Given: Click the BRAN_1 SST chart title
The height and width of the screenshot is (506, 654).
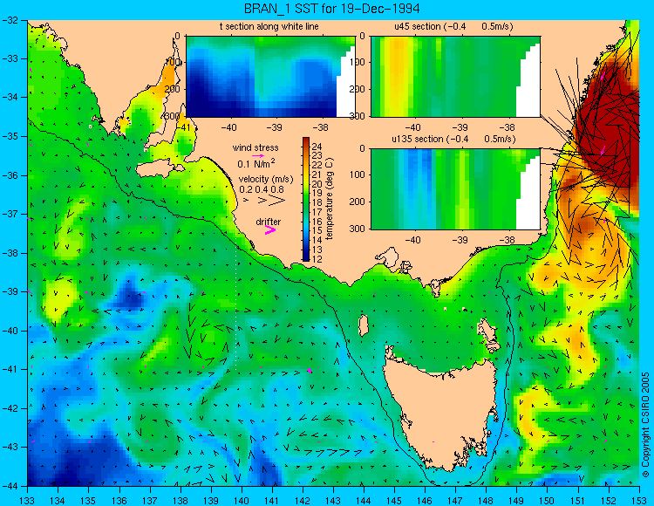Looking at the screenshot, I should click(x=332, y=9).
